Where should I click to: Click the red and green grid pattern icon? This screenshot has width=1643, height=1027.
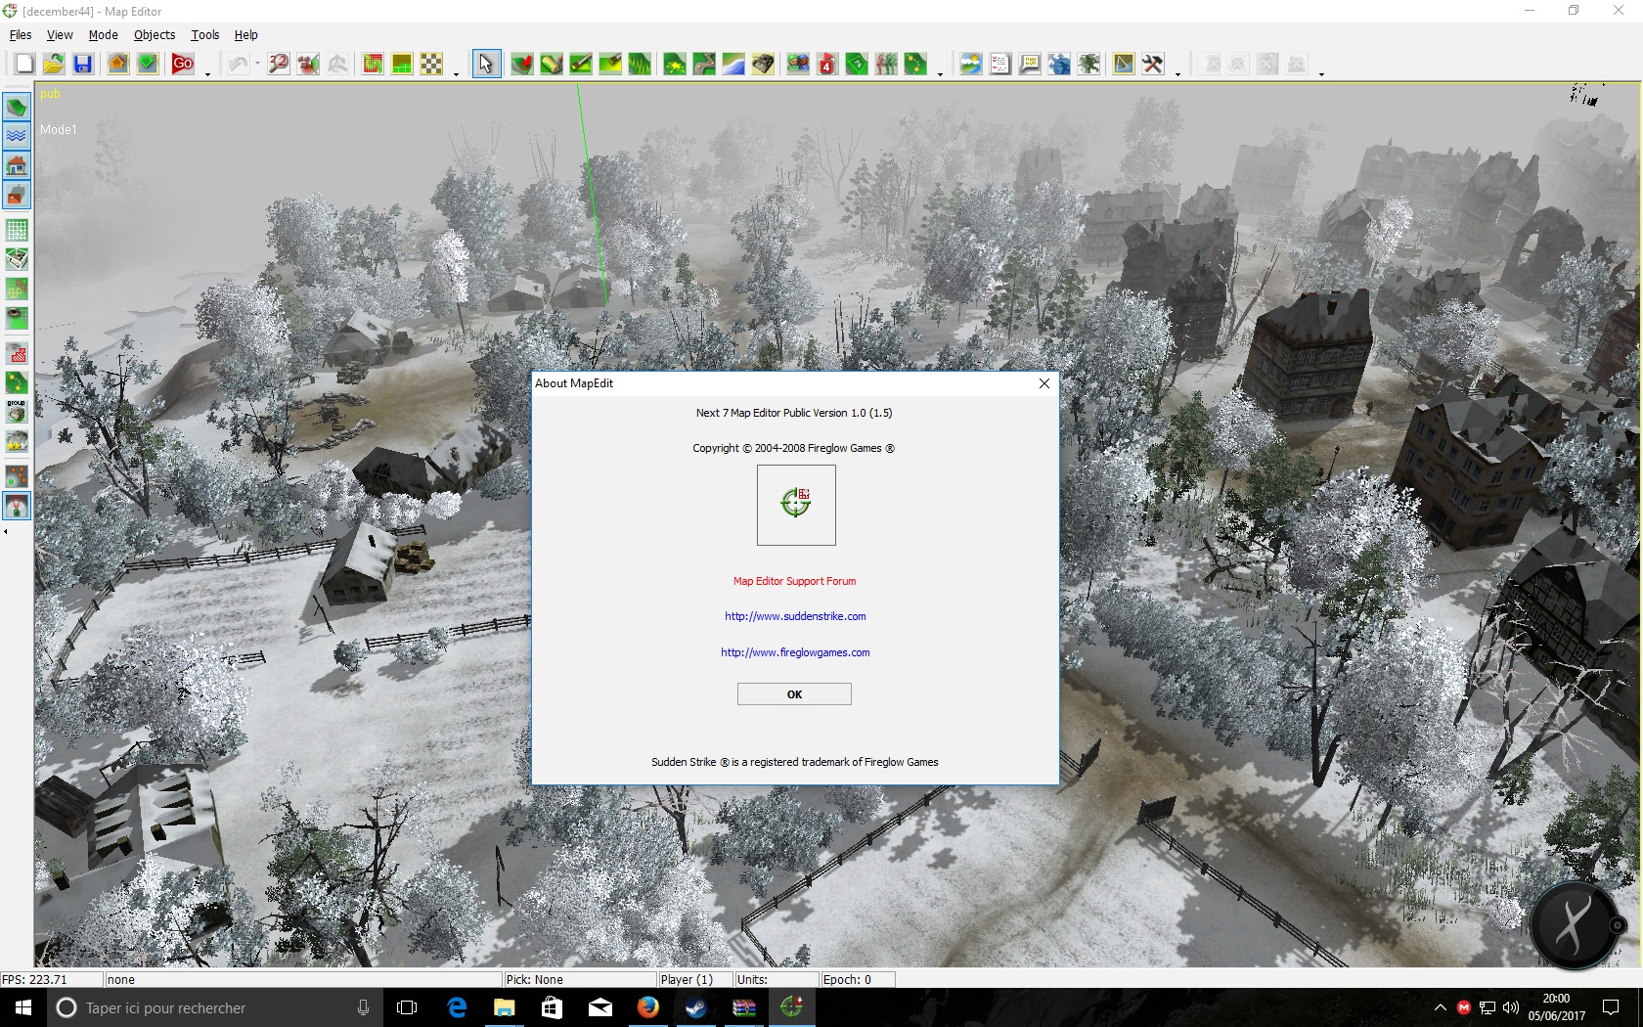(x=373, y=65)
